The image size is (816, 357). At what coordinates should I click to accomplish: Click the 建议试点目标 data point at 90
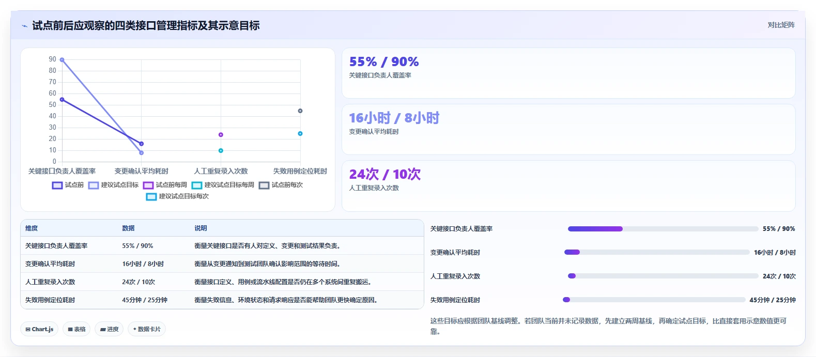[x=62, y=60]
